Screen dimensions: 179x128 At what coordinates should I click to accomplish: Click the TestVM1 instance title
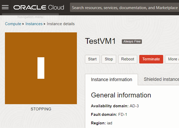coord(100,41)
